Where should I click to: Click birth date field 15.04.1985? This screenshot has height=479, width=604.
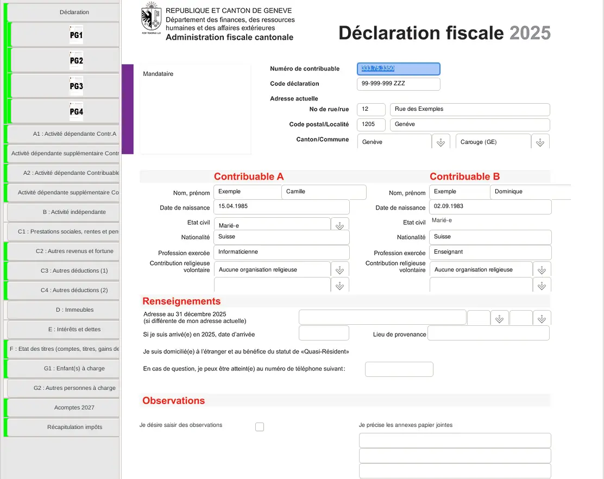click(x=281, y=207)
